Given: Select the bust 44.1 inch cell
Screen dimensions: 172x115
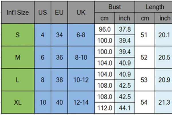Looking at the screenshot, I should 125,108.
